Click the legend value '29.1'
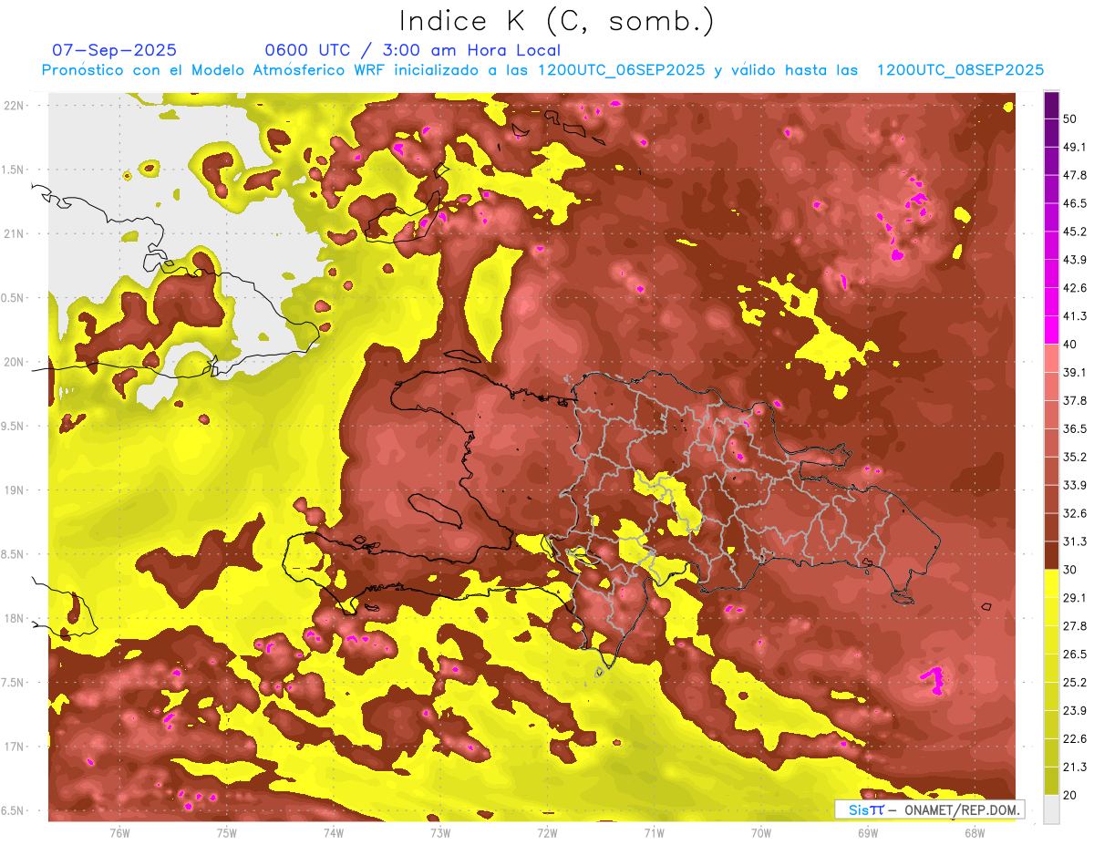The height and width of the screenshot is (845, 1094). (1074, 598)
